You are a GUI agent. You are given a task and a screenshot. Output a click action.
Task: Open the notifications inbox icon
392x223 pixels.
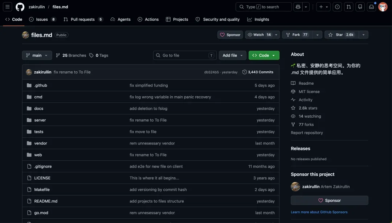[x=372, y=7]
